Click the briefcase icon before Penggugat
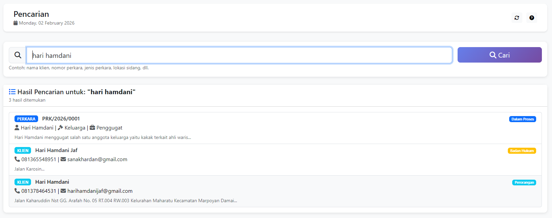The image size is (552, 218). (92, 128)
